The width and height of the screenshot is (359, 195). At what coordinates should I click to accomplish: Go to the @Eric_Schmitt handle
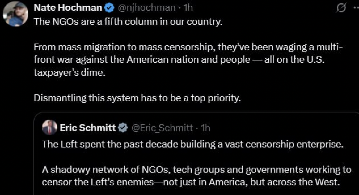pos(162,128)
